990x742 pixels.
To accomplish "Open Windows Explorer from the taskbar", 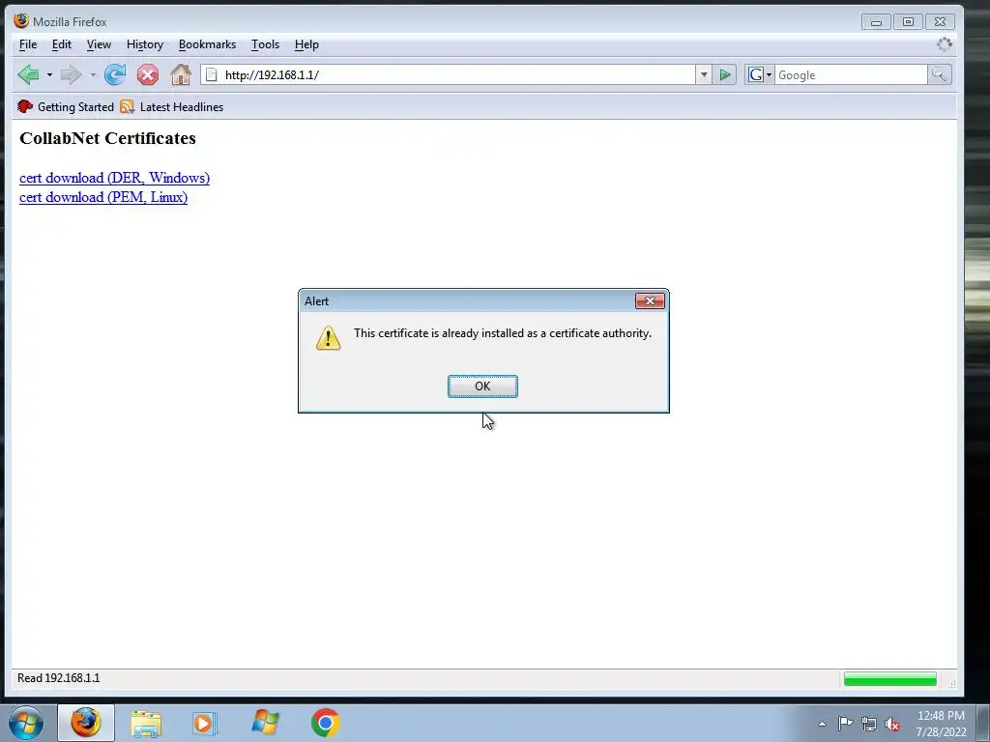I will click(x=146, y=723).
